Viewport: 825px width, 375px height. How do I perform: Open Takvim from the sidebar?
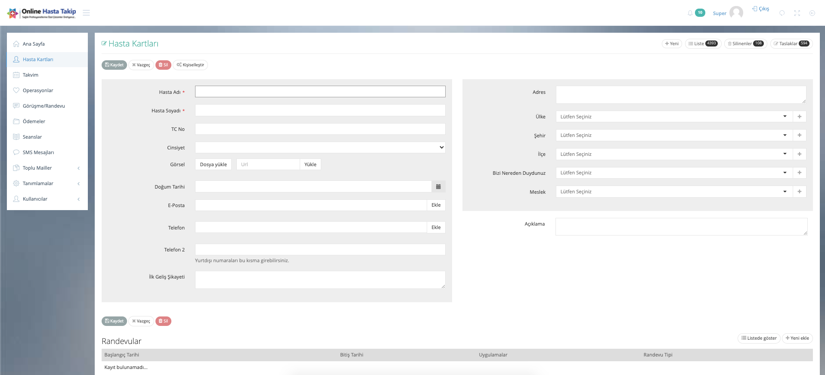click(31, 75)
